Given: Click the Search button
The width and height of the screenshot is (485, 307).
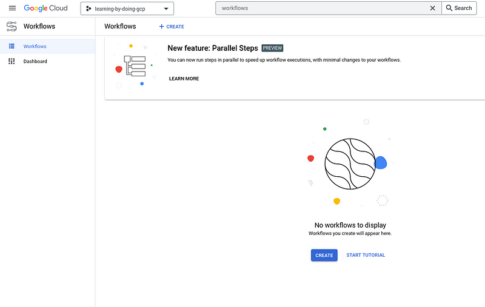Looking at the screenshot, I should (x=459, y=8).
